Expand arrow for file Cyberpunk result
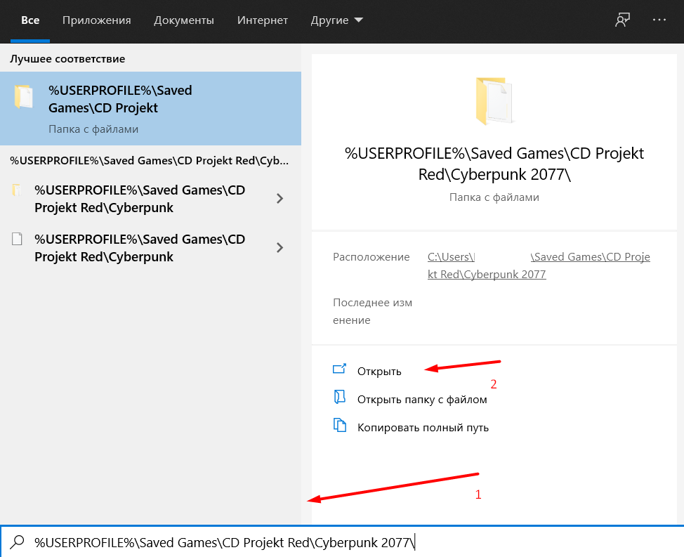The width and height of the screenshot is (684, 557). click(x=279, y=248)
